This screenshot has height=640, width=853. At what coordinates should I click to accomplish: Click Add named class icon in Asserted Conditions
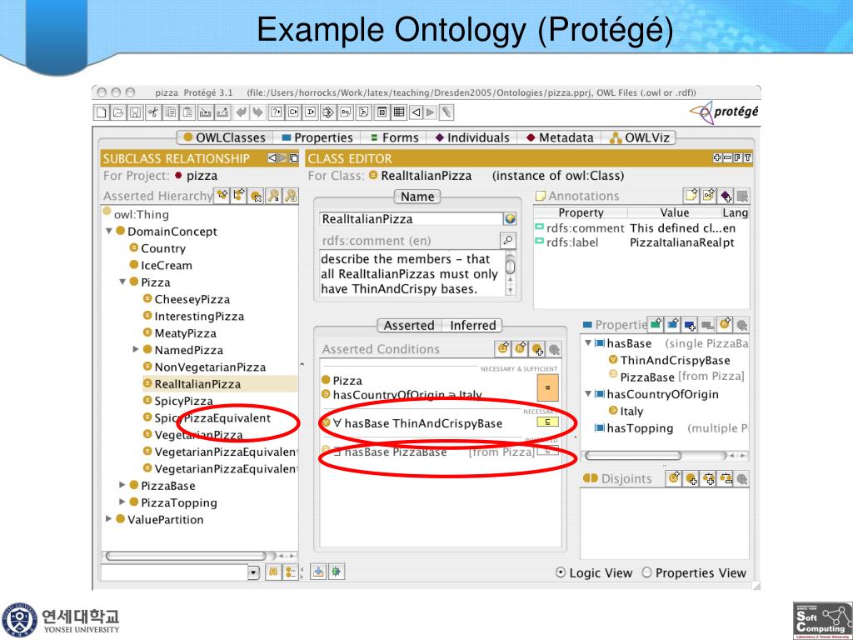[537, 349]
